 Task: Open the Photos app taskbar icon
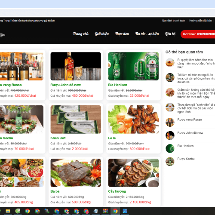point(125,211)
